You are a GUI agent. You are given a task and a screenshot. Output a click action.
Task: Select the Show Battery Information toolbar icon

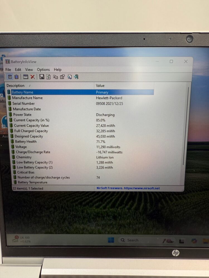(x=10, y=77)
